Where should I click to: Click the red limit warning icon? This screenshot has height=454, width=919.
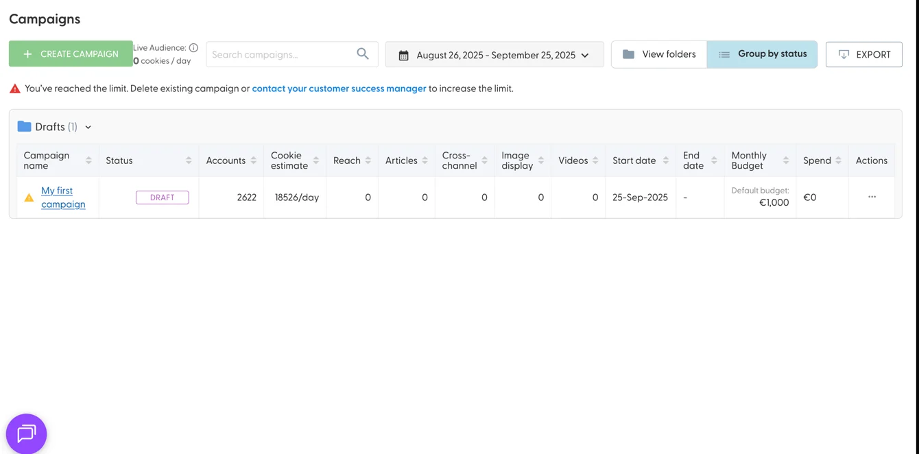click(14, 88)
